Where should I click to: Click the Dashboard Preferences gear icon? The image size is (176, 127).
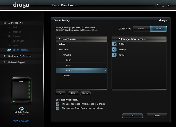click(4, 56)
